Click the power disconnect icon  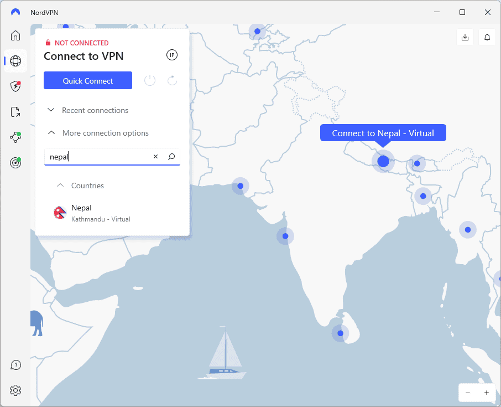(150, 80)
